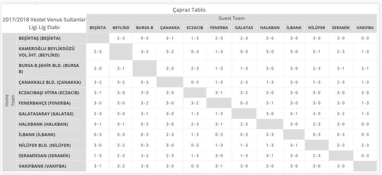The width and height of the screenshot is (382, 175).
Task: Click the ECZACIB guest team column header
Action: pyautogui.click(x=195, y=28)
